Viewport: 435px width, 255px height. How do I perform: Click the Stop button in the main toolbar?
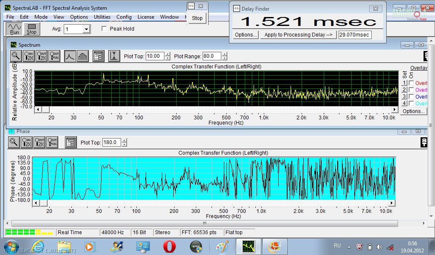31,29
